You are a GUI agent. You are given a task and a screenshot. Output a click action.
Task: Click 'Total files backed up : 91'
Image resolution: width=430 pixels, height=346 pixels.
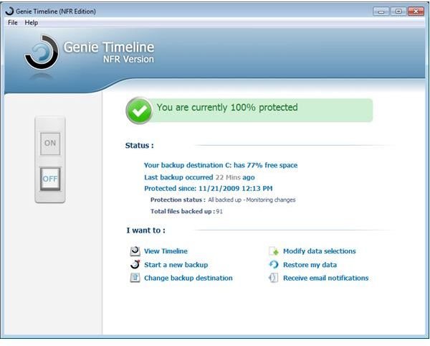pyautogui.click(x=186, y=211)
